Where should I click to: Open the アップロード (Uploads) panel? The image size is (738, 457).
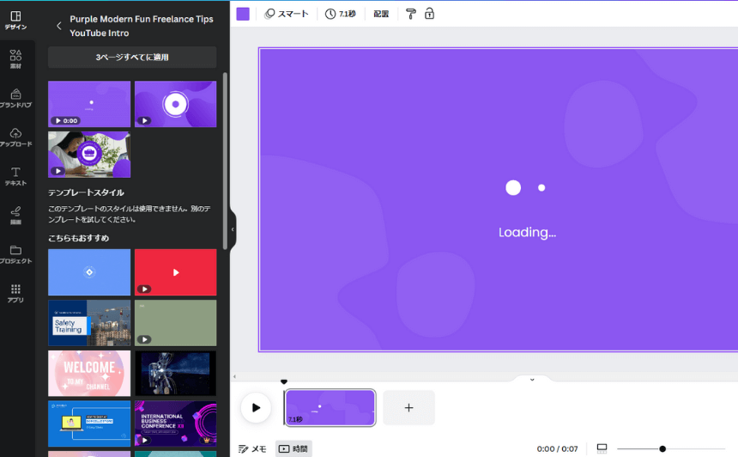point(15,137)
